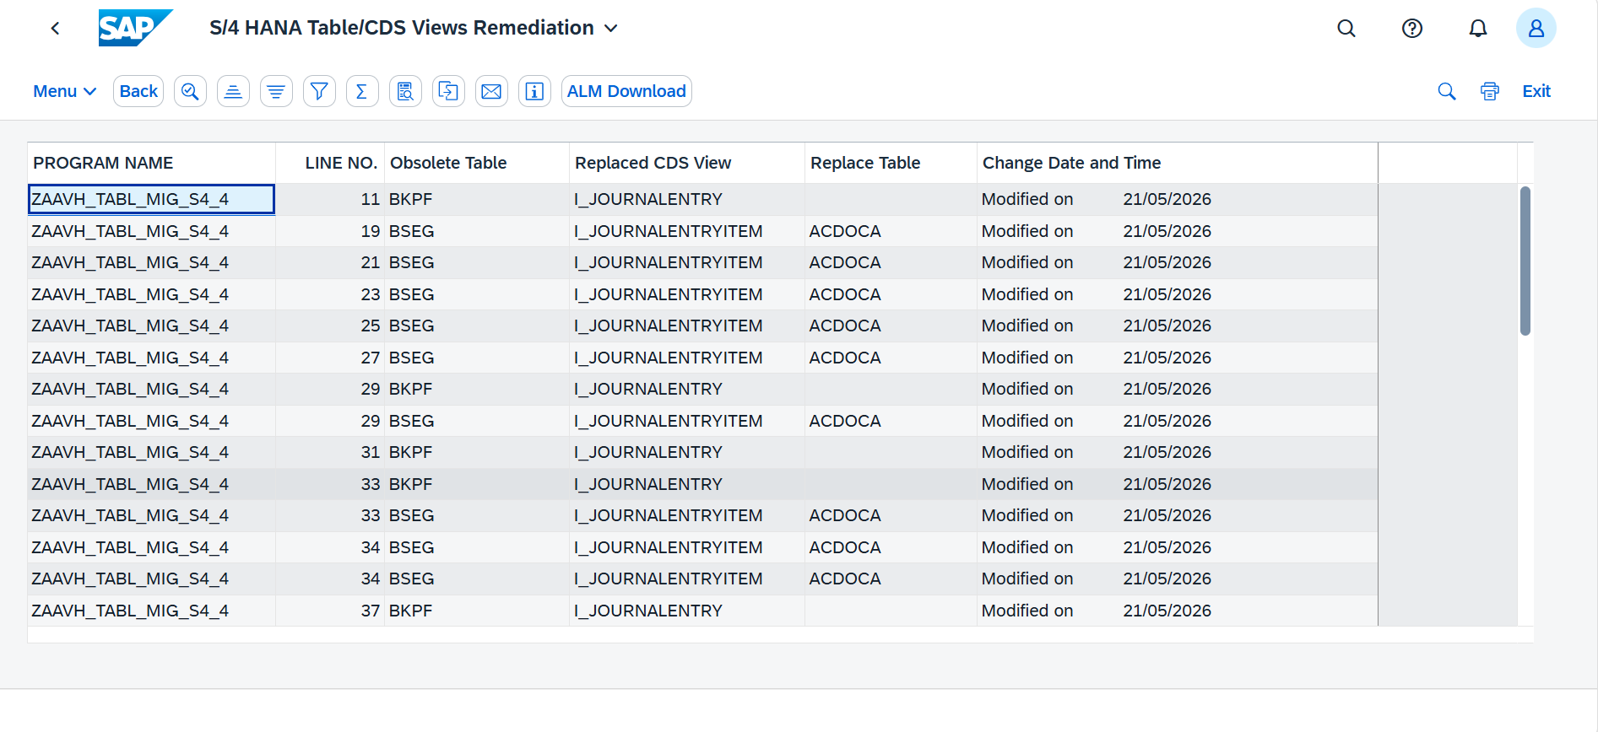Open the title dropdown for Views Remediation
1598x732 pixels.
611,29
